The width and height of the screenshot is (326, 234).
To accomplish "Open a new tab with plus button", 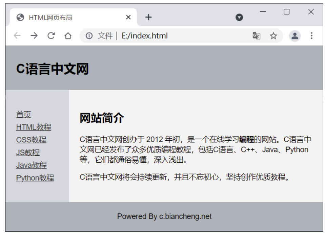I will point(148,17).
